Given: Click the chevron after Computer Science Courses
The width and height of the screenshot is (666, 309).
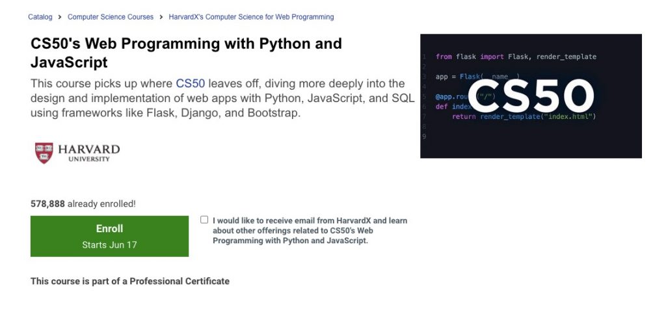Looking at the screenshot, I should tap(161, 17).
